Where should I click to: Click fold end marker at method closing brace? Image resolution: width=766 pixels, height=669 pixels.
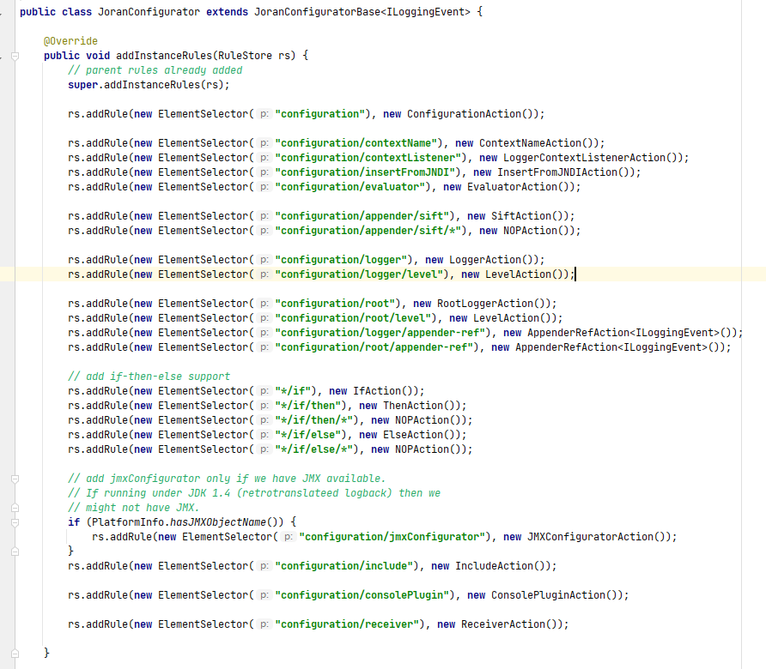click(15, 654)
